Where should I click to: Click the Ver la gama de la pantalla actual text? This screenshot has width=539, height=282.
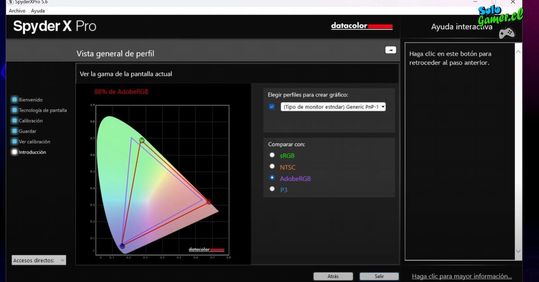126,74
